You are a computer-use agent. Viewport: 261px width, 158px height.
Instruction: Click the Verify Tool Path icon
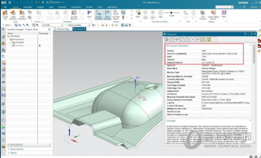[x=66, y=15]
